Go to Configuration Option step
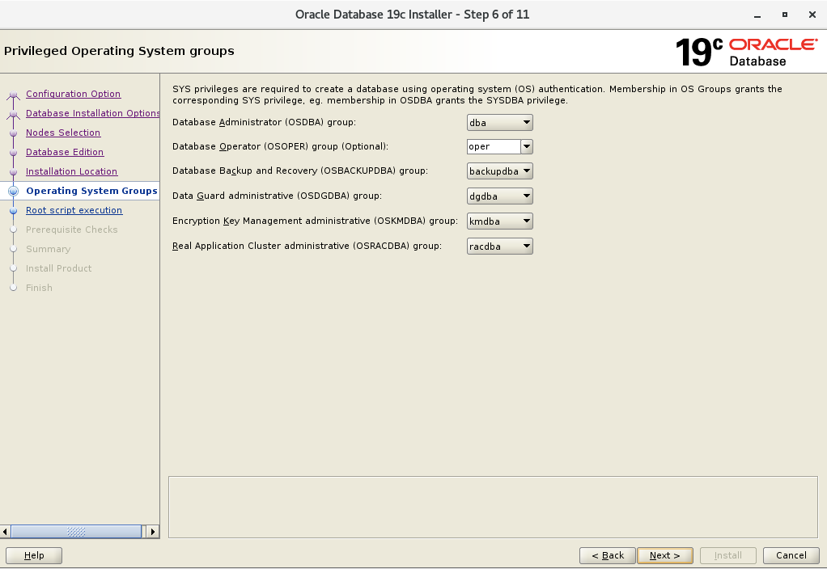This screenshot has width=827, height=569. (x=74, y=94)
